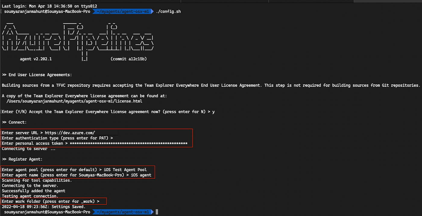Click the 'Last login: Mon Apr 18' line
The image size is (422, 216).
pyautogui.click(x=49, y=6)
